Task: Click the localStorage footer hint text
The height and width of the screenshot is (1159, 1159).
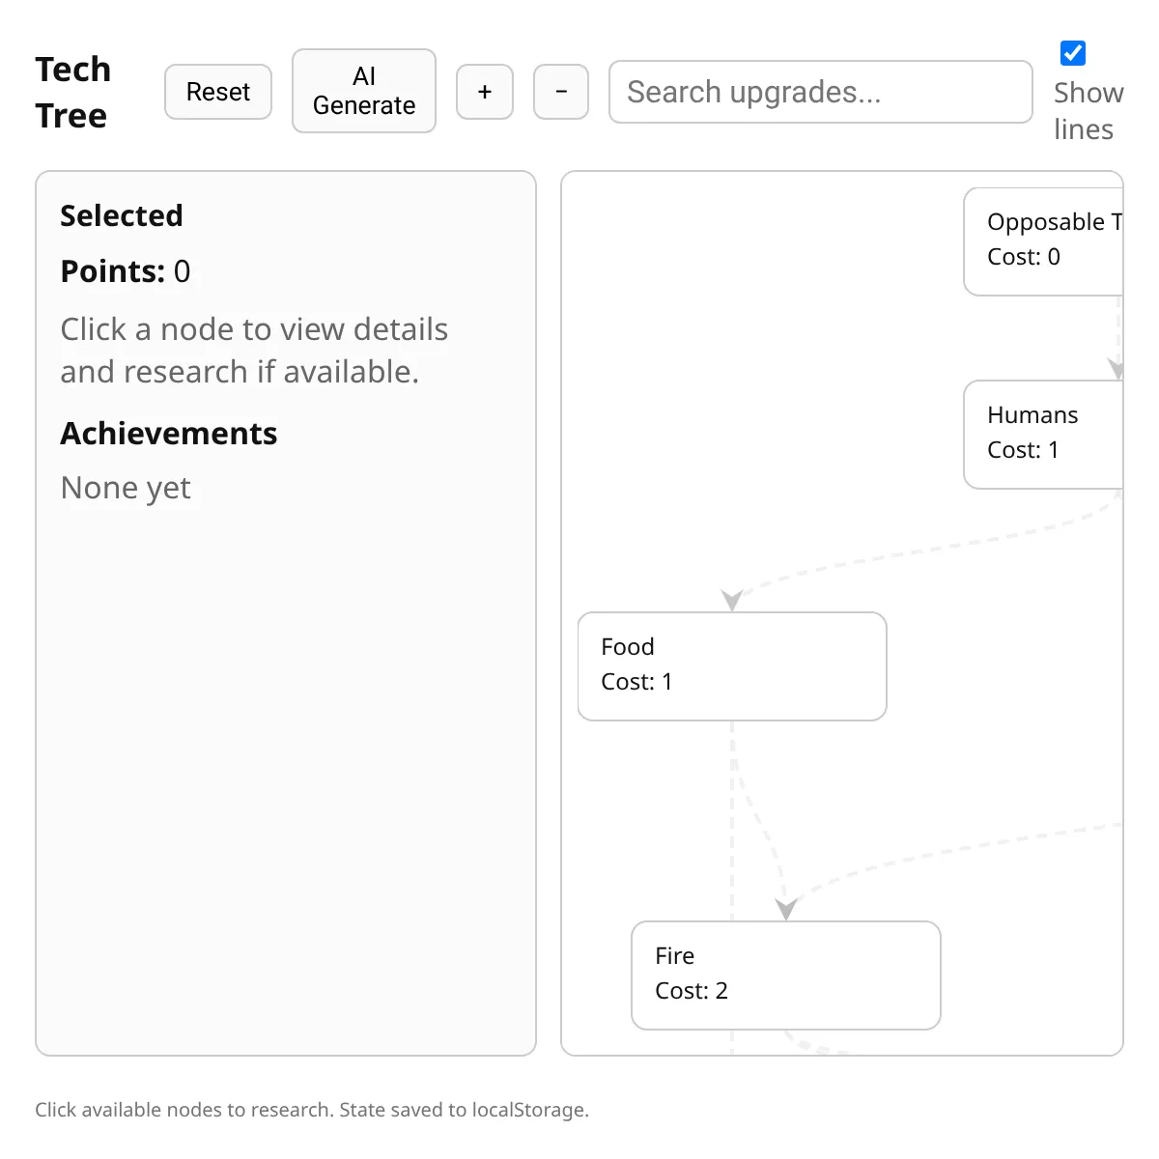Action: [x=312, y=1110]
